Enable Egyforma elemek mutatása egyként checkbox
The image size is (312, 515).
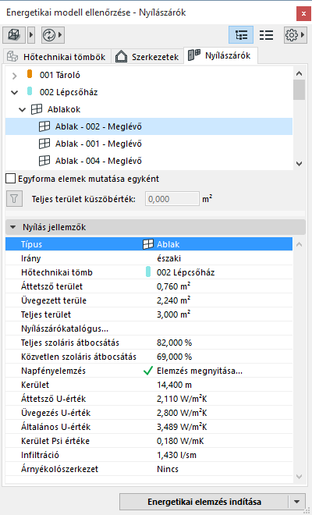[10, 179]
